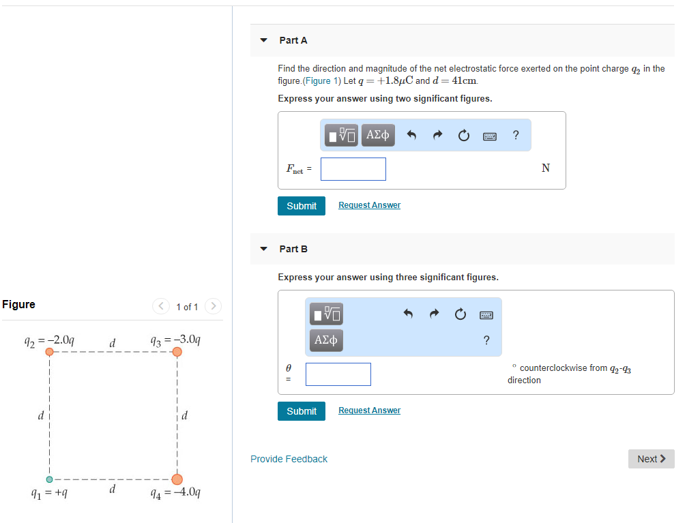Undo the last entry in Part B

(x=408, y=314)
